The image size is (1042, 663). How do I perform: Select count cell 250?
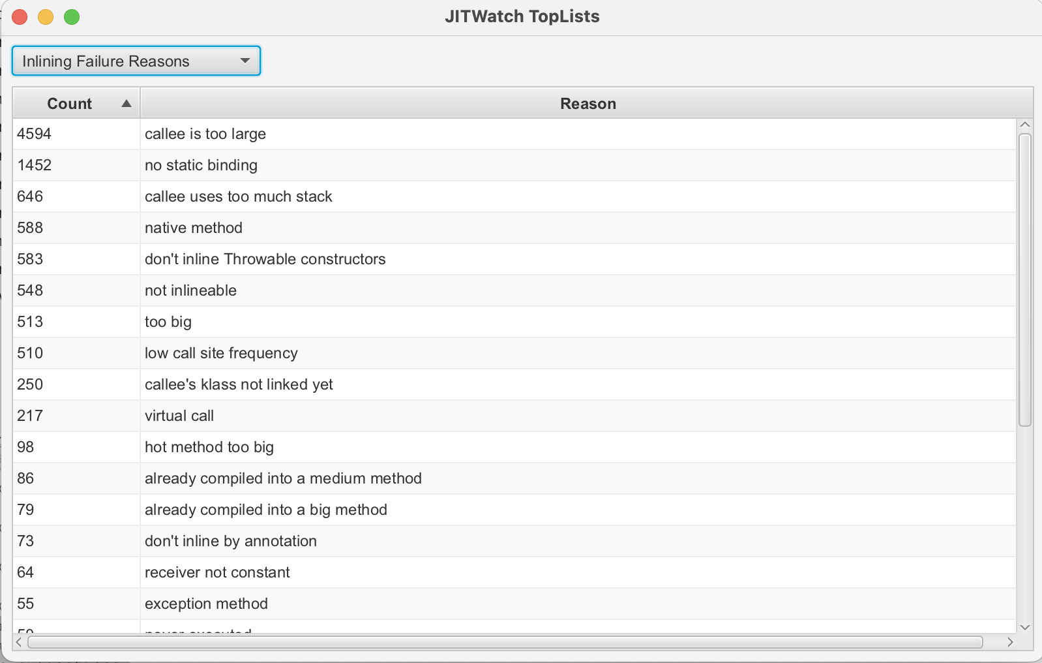(x=76, y=384)
